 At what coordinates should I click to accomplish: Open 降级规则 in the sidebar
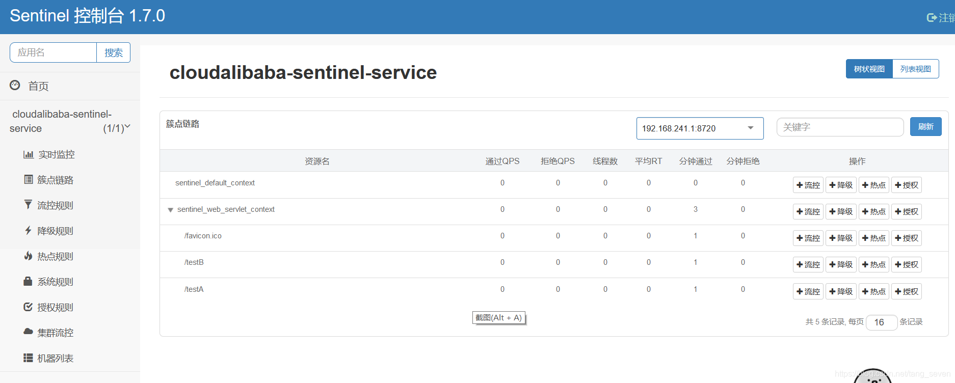click(56, 231)
